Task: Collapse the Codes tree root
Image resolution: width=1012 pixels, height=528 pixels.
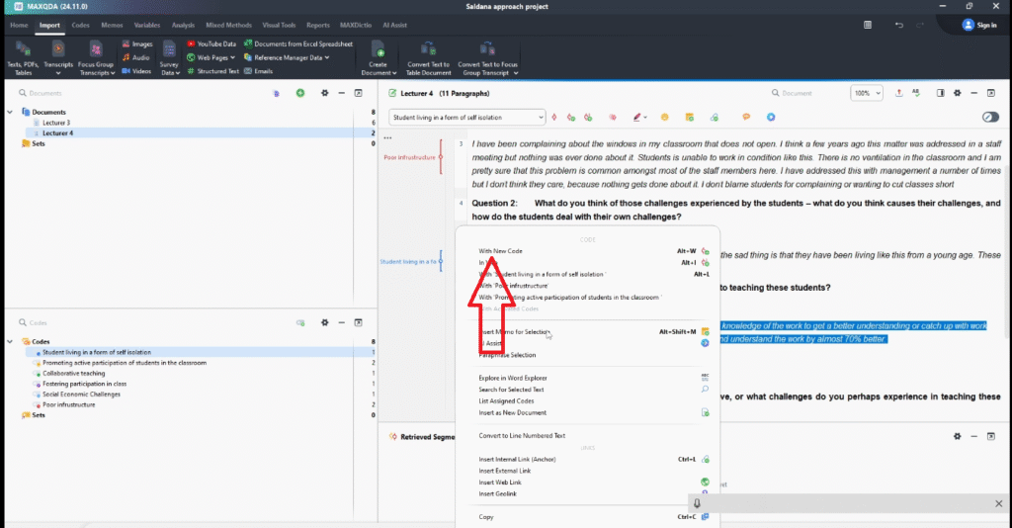Action: (x=11, y=341)
